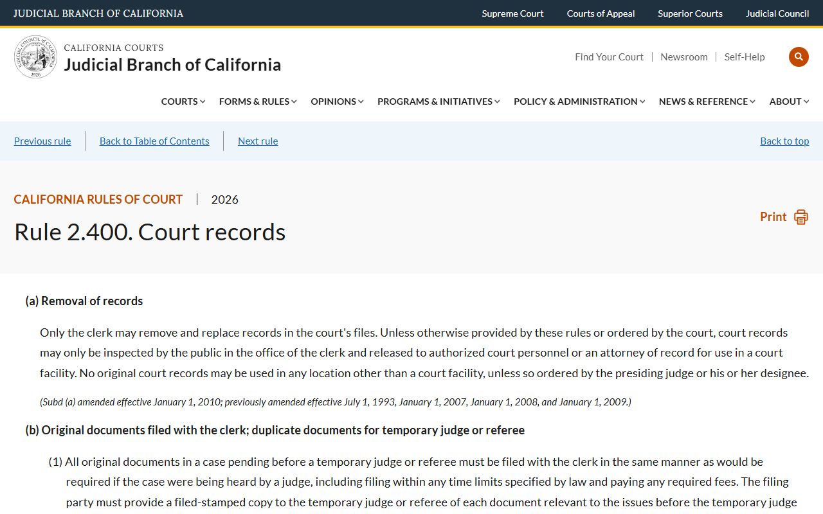Click the Back to top link
The height and width of the screenshot is (514, 823).
(x=784, y=141)
